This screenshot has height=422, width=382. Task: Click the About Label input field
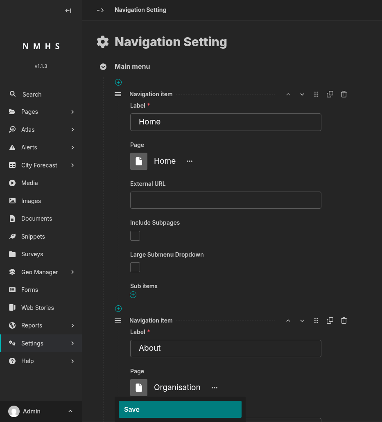tap(226, 348)
